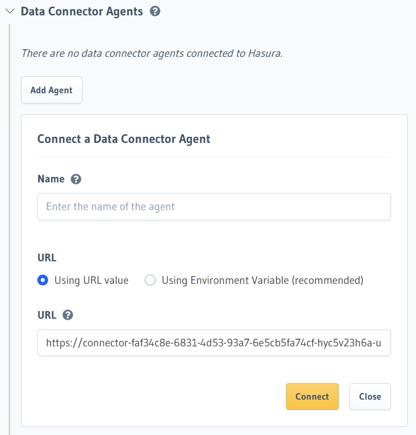
Task: Click the Name field placeholder text
Action: (111, 206)
